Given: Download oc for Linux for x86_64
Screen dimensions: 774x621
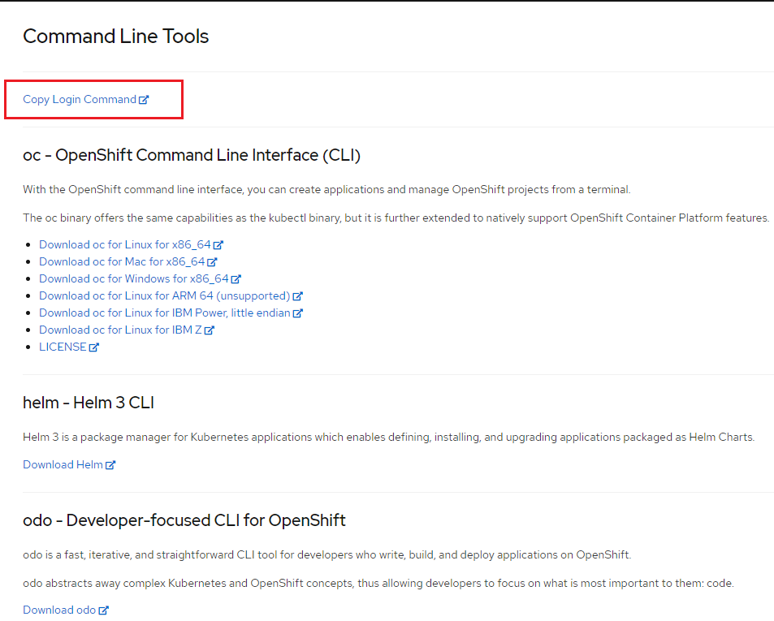Looking at the screenshot, I should tap(125, 244).
